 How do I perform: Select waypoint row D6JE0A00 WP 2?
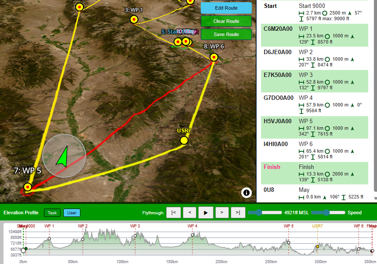pos(315,58)
